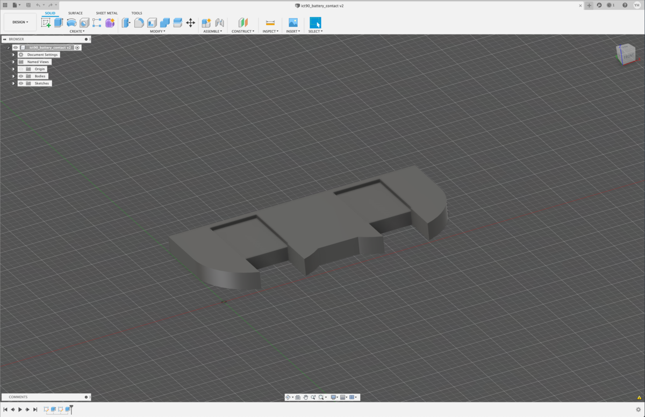645x417 pixels.
Task: Select the Combine tool
Action: (165, 23)
